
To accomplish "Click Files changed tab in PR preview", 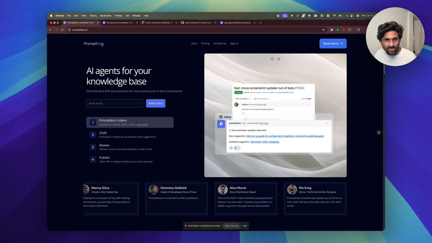I will click(261, 98).
